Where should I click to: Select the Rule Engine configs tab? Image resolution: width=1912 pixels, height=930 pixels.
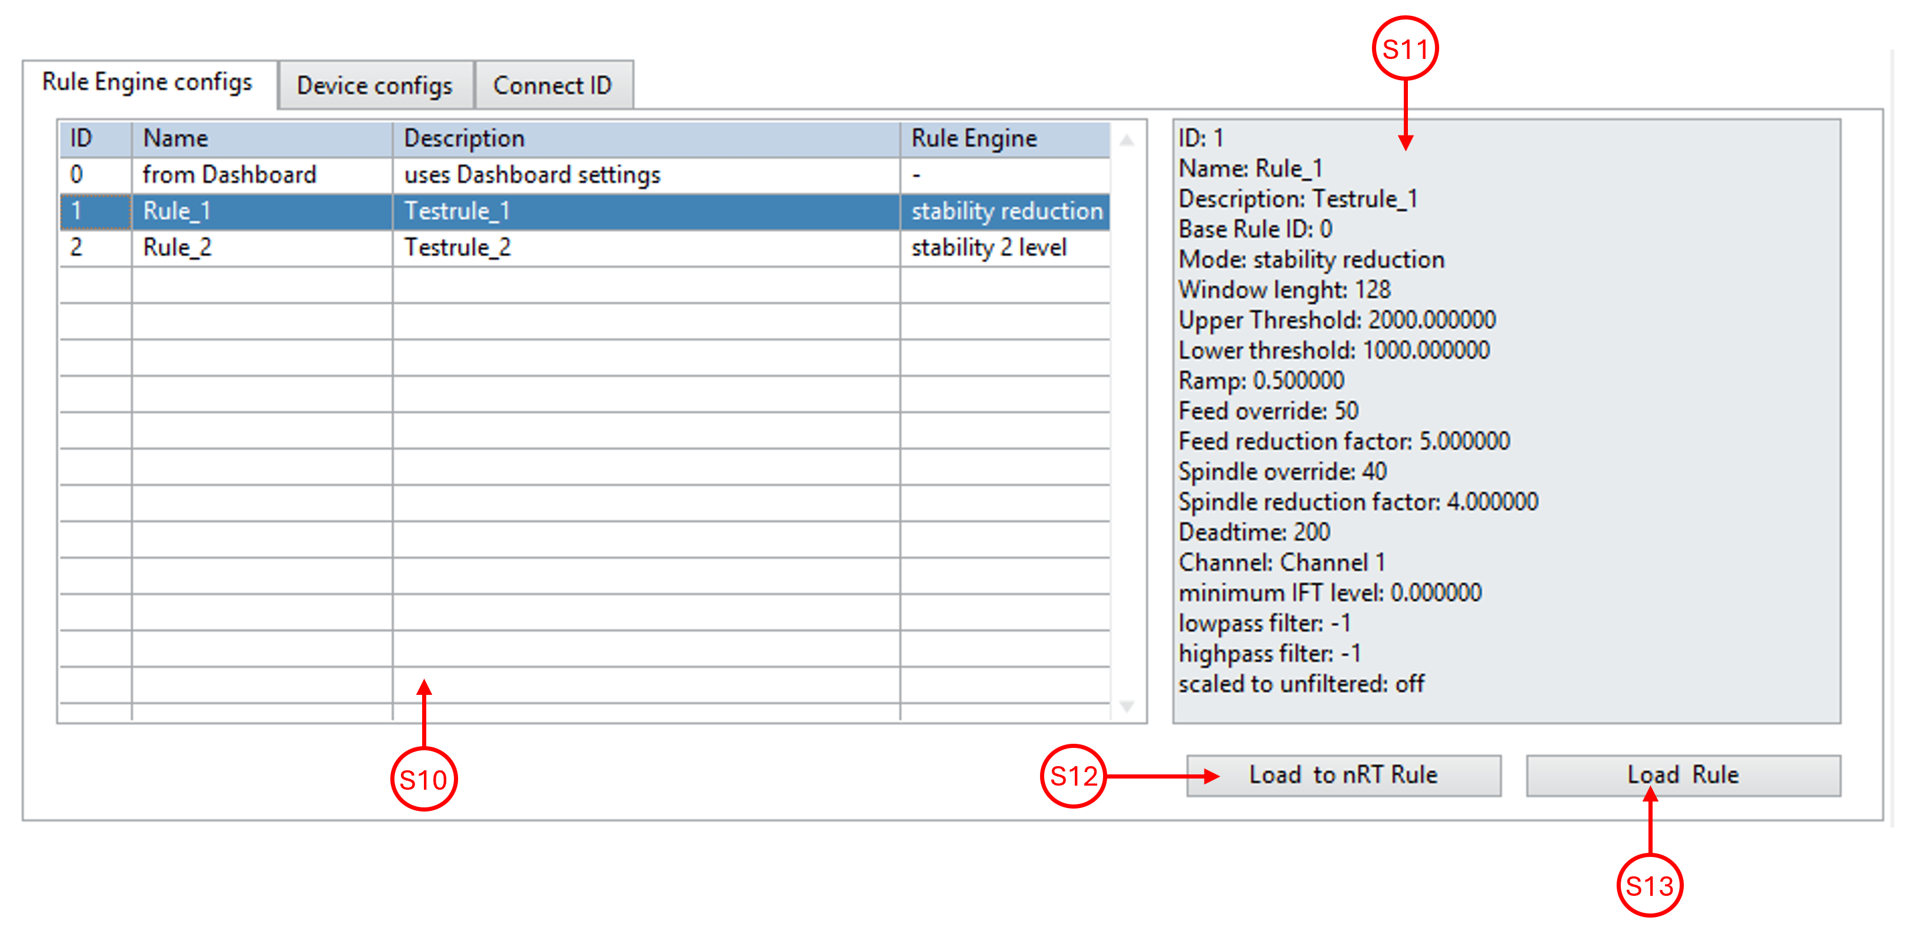tap(147, 82)
